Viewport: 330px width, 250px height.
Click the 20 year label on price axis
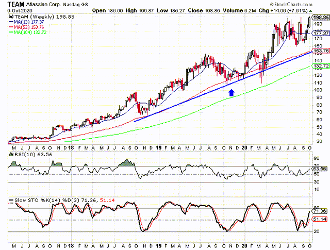pos(244,148)
